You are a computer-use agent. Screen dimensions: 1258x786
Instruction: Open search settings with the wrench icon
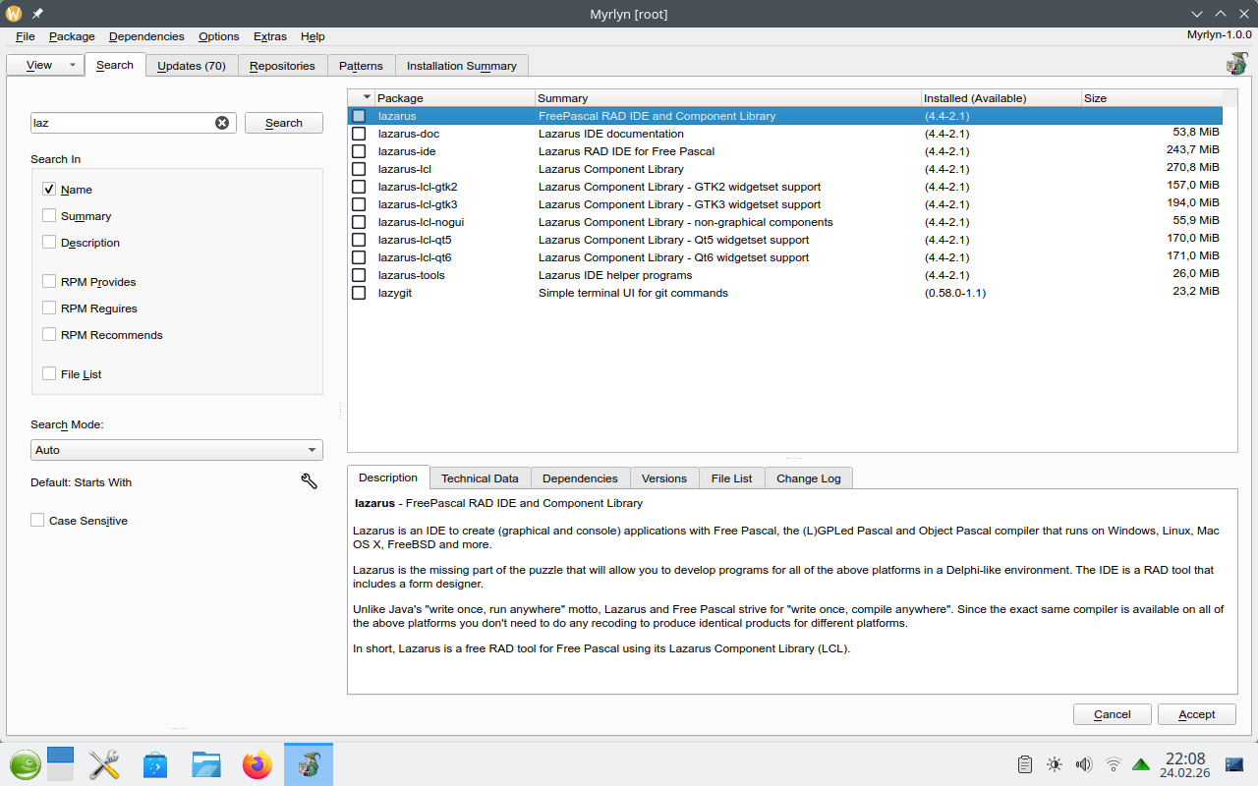(309, 481)
